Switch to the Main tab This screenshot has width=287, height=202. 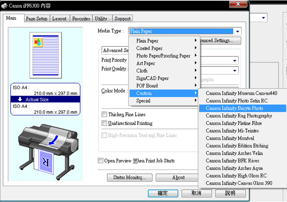pos(11,18)
